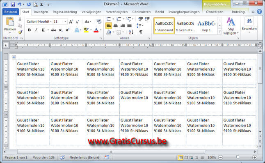Open the line spacing dropdown

[140, 25]
